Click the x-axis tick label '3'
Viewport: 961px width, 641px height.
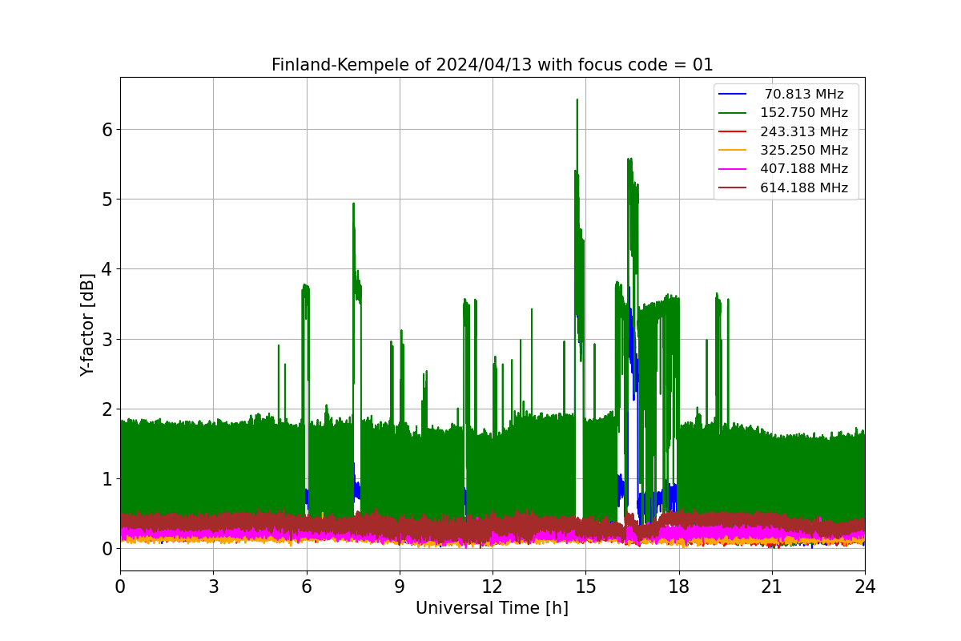click(x=213, y=587)
